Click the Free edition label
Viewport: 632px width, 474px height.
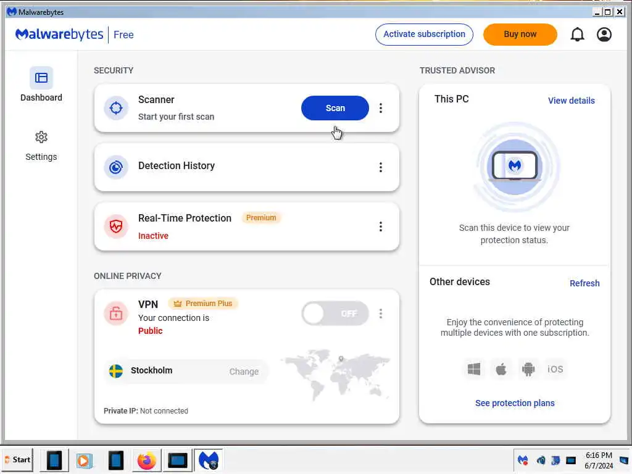pyautogui.click(x=123, y=35)
